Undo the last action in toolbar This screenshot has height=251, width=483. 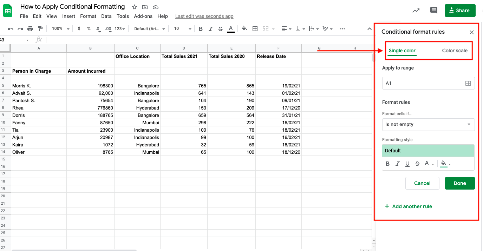coord(11,29)
